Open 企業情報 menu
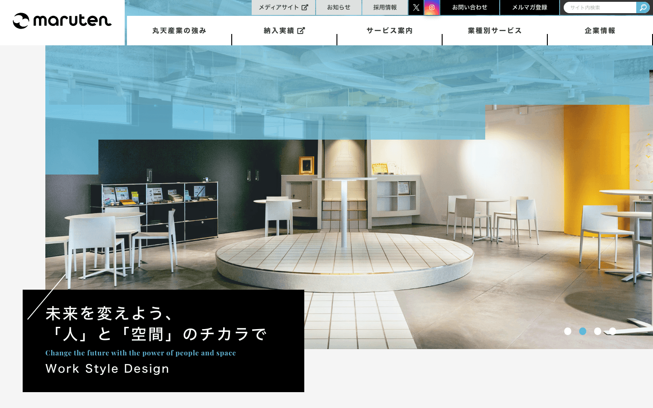653x408 pixels. pos(600,30)
